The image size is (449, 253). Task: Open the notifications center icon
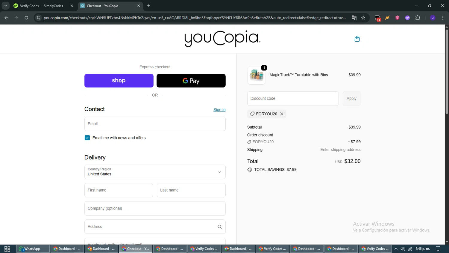coord(438,249)
